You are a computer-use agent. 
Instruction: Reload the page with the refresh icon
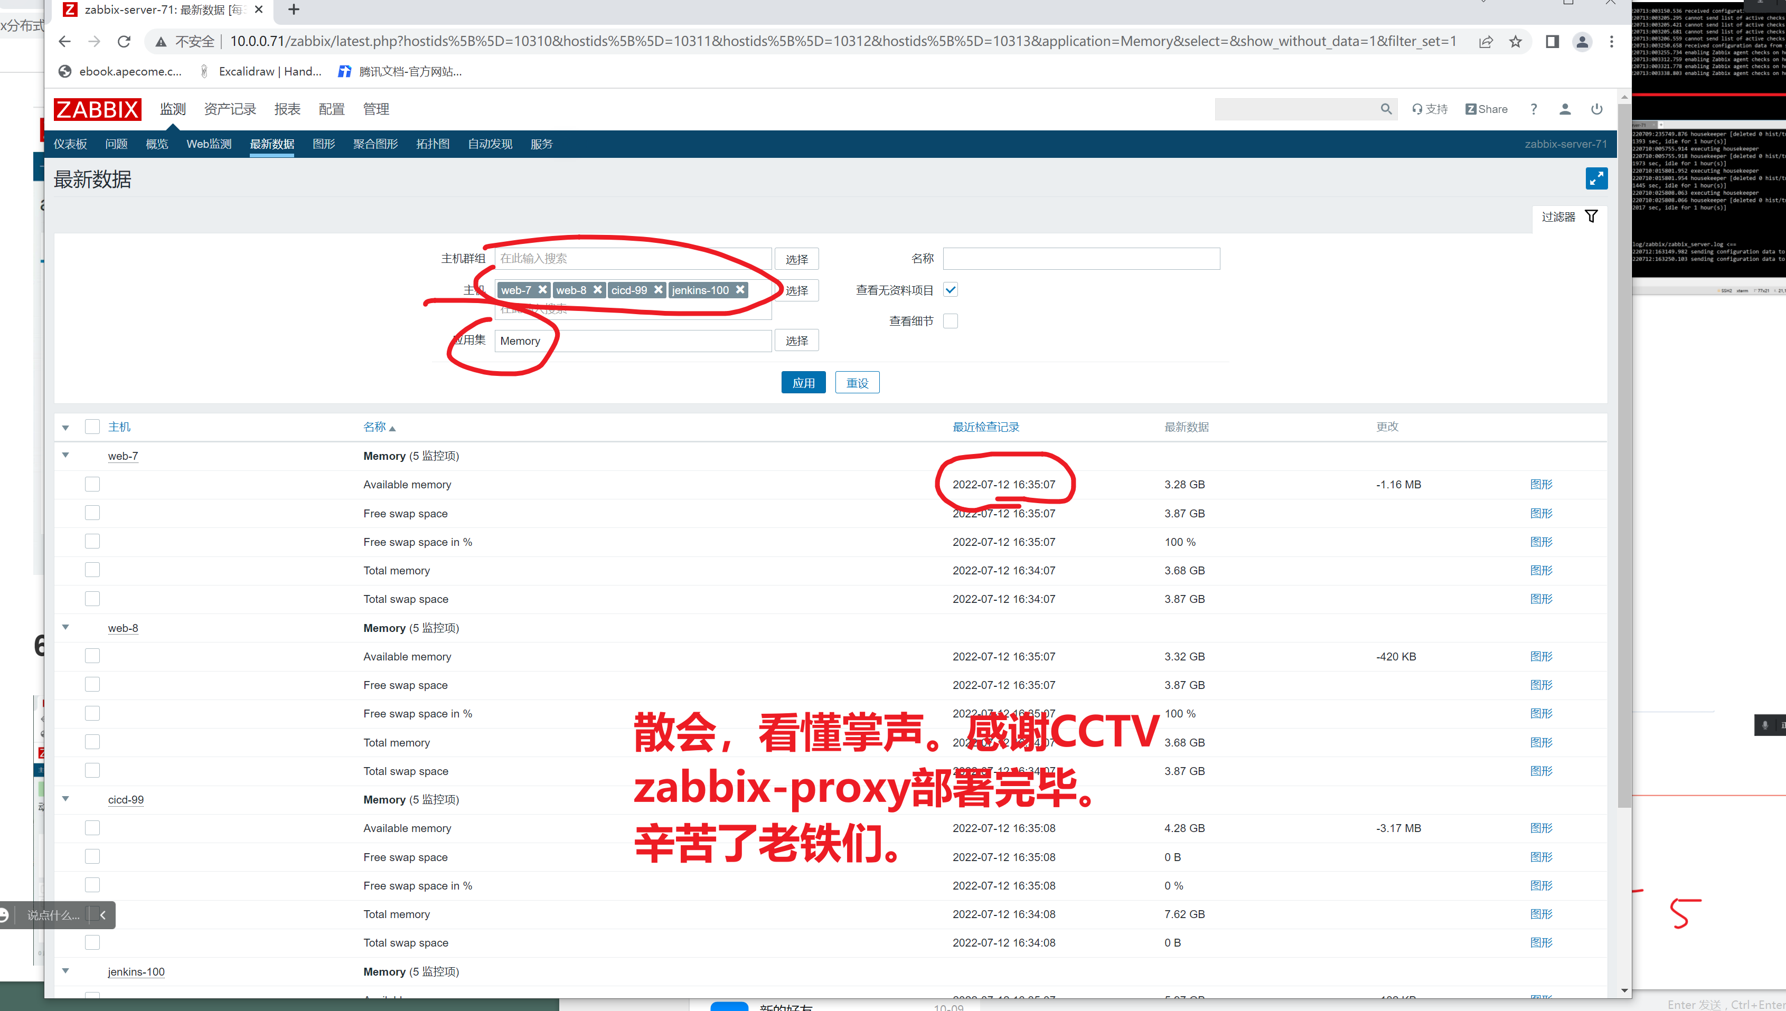tap(124, 42)
